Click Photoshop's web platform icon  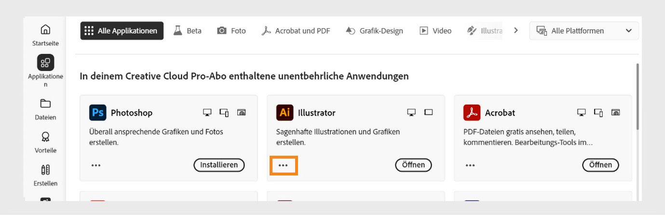point(242,112)
